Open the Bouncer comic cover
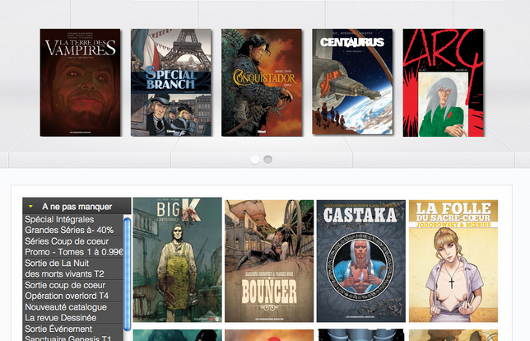This screenshot has height=341, width=530. click(x=269, y=261)
